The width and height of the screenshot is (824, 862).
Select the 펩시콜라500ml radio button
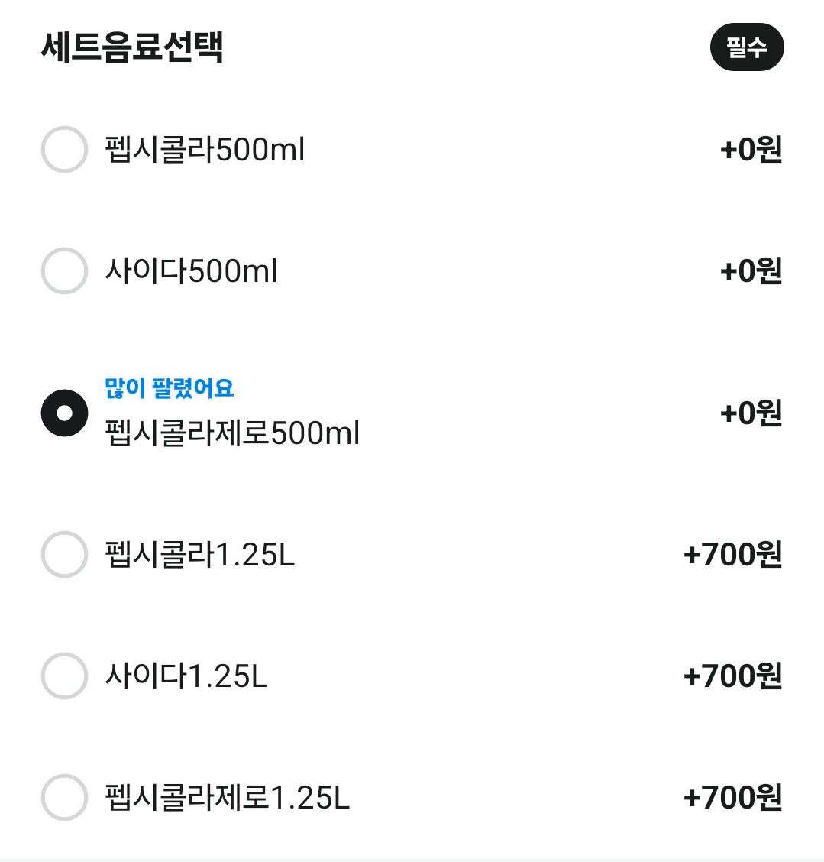(64, 150)
